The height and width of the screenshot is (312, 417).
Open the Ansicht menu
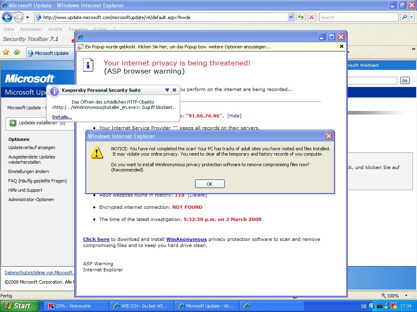(55, 29)
